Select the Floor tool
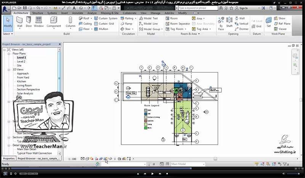Screen dimensions: 305x178 point(84,29)
